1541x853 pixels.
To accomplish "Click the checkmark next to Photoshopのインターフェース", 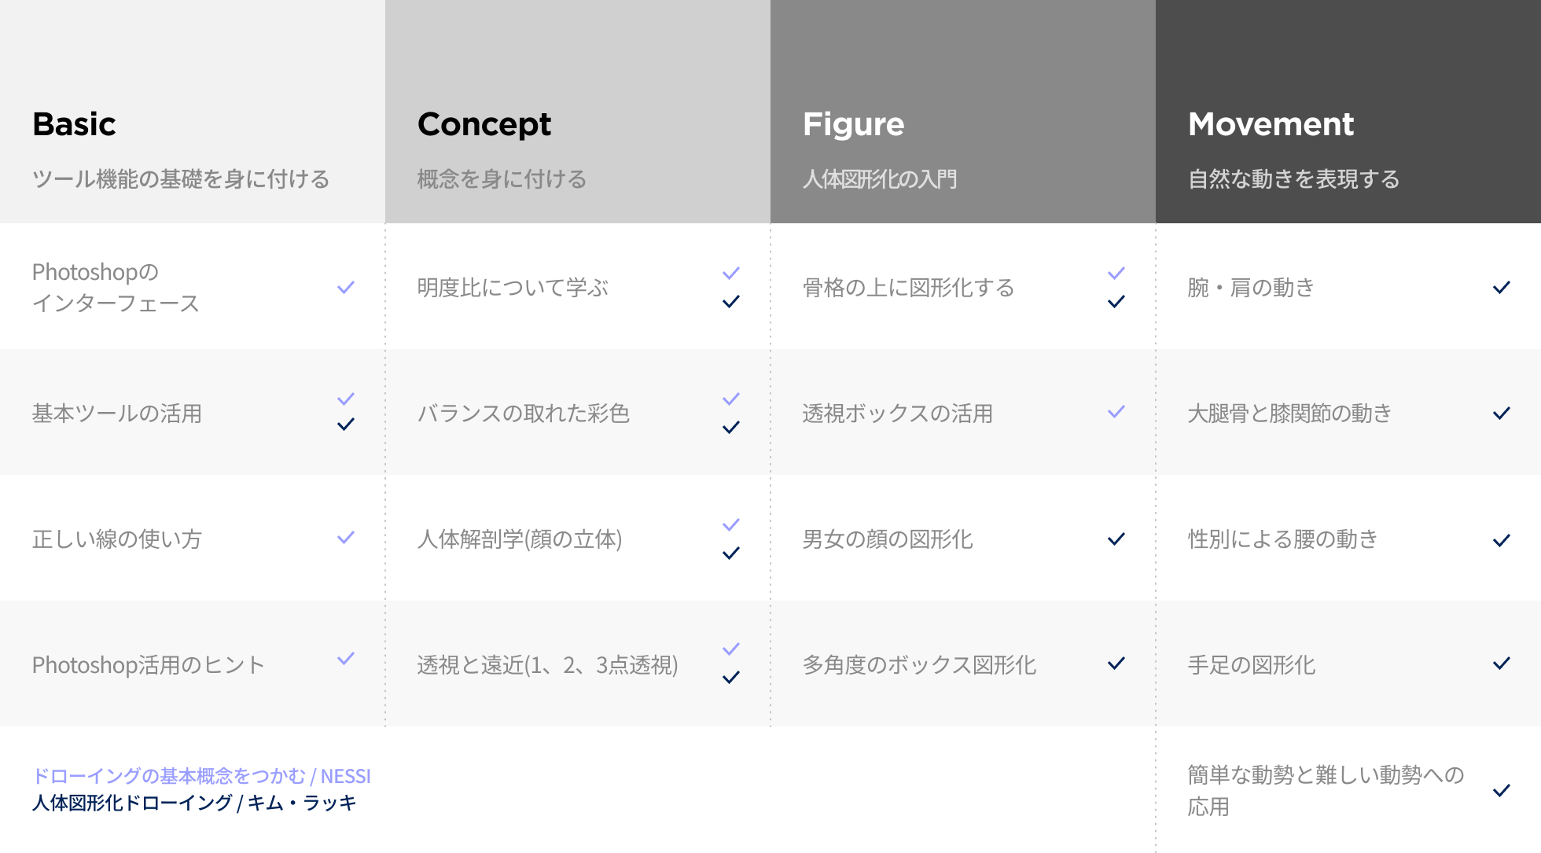I will click(x=346, y=287).
